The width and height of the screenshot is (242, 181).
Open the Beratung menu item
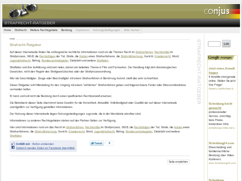[67, 30]
